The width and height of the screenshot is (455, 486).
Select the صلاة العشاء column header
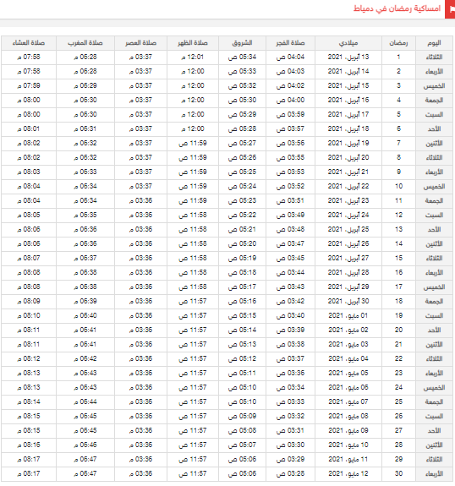[x=29, y=43]
